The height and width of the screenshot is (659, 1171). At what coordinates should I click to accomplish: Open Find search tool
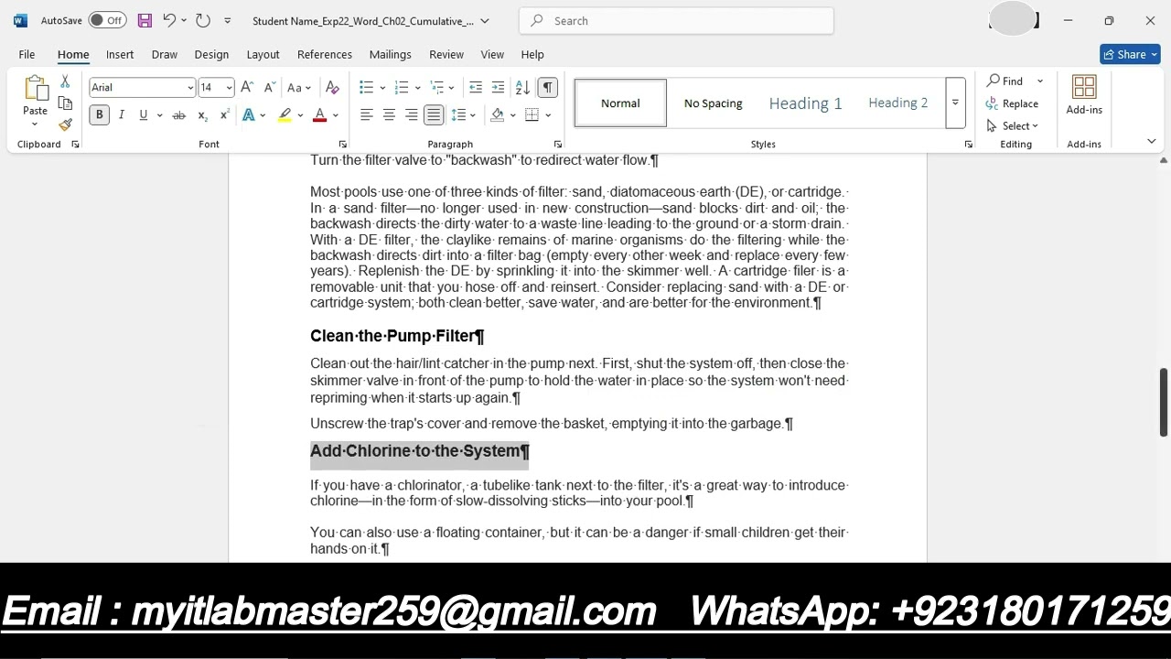click(x=1004, y=81)
